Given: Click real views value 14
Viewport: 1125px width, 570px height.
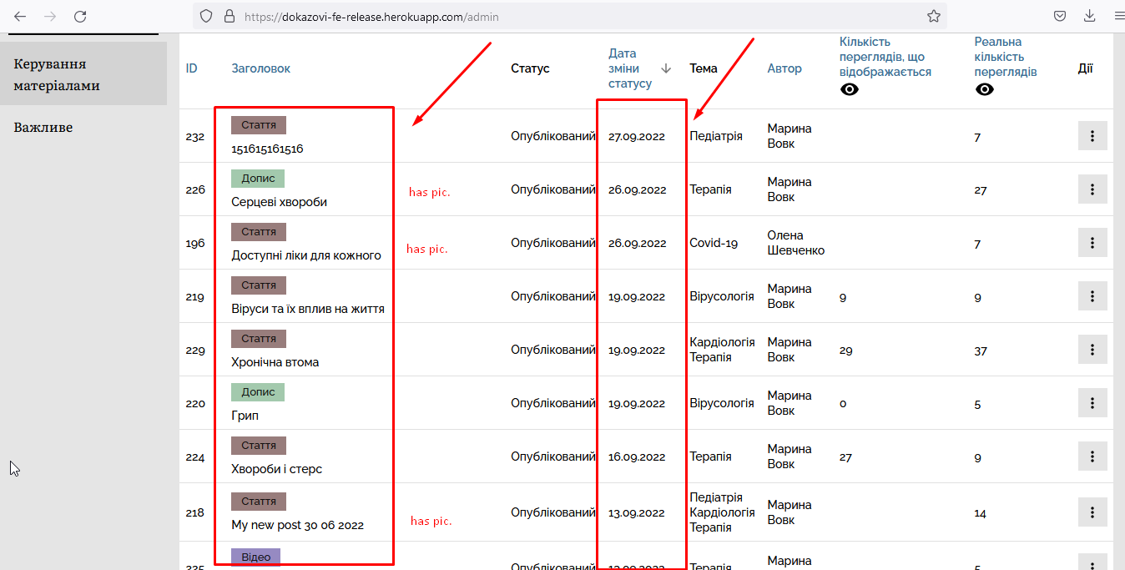Looking at the screenshot, I should (980, 512).
